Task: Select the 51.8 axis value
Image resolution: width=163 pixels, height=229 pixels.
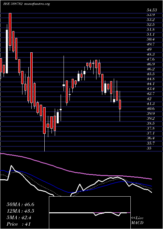Action: (151, 30)
